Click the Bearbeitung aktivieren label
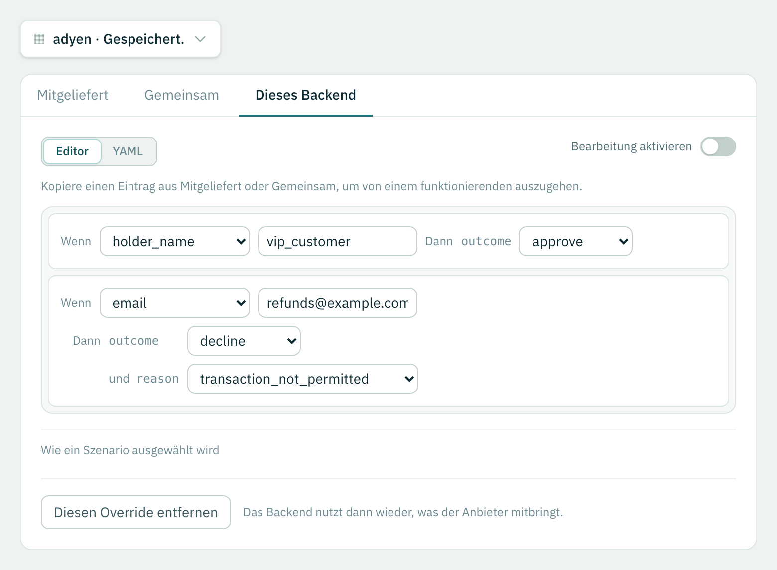The height and width of the screenshot is (570, 777). (632, 146)
